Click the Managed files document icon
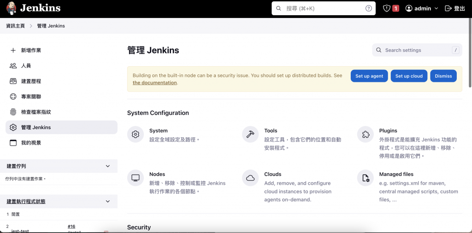 (366, 178)
